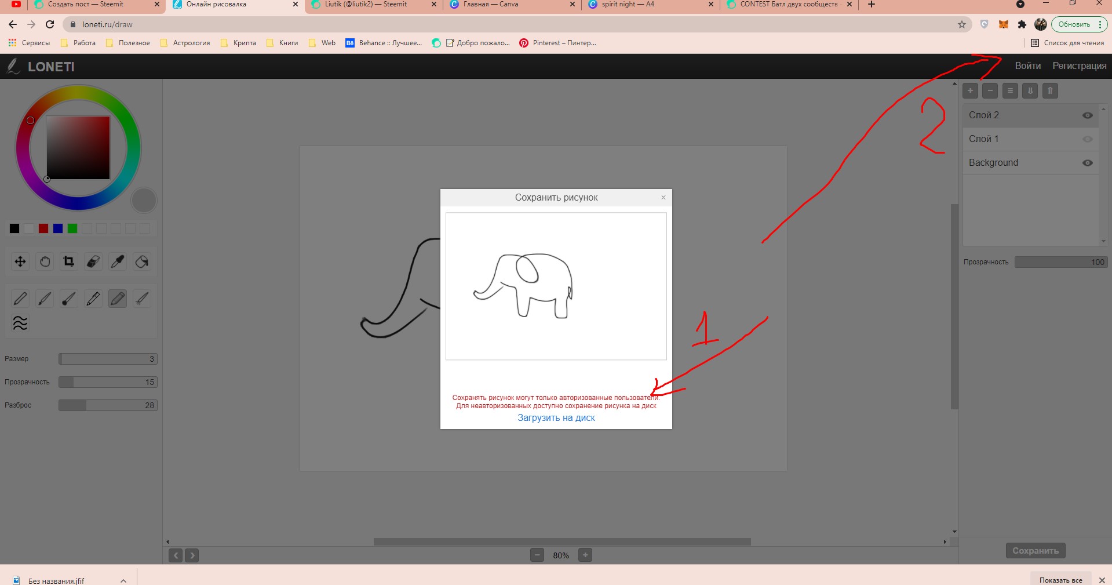Viewport: 1112px width, 585px height.
Task: Select the Слой 1 layer row
Action: [1031, 139]
